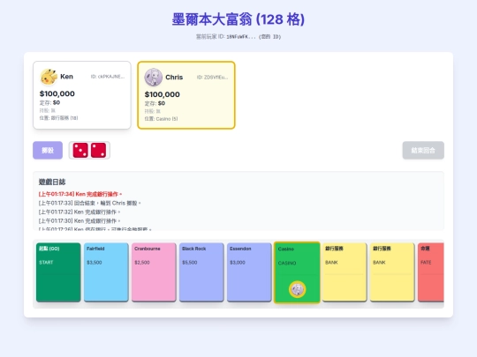Click Chris's Mewtwo avatar

tap(154, 78)
